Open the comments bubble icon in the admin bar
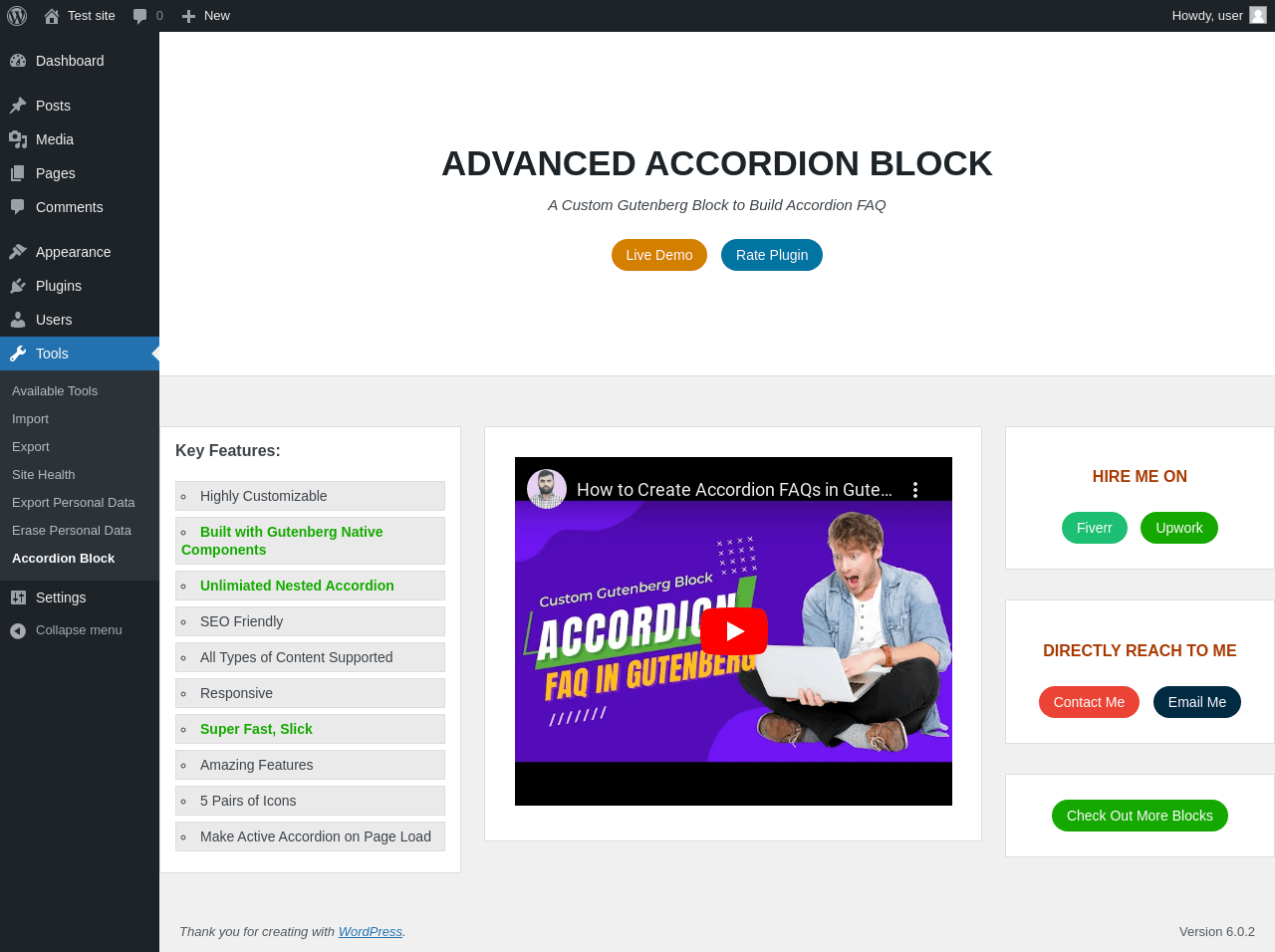The image size is (1275, 952). click(140, 16)
